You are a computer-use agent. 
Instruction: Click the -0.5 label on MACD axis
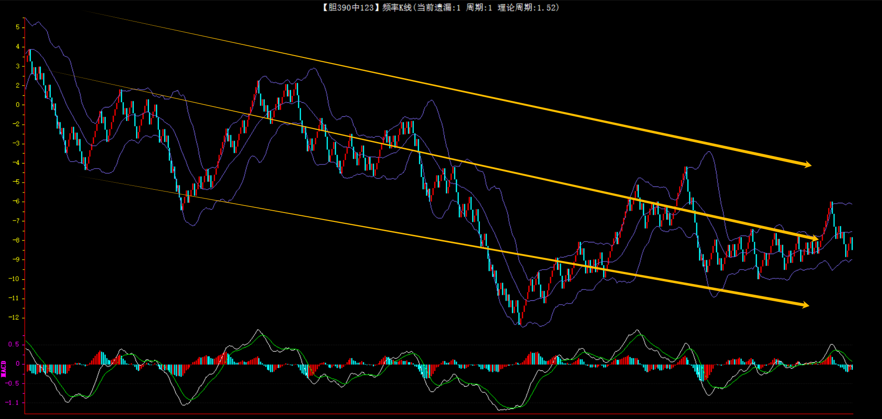pos(13,383)
